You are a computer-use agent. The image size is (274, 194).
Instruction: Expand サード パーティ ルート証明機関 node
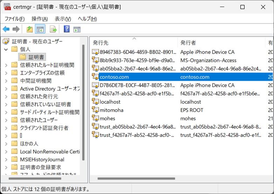click(6, 113)
